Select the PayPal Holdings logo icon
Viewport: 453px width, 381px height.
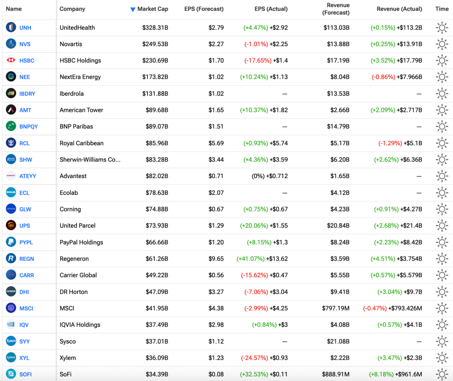coord(10,242)
